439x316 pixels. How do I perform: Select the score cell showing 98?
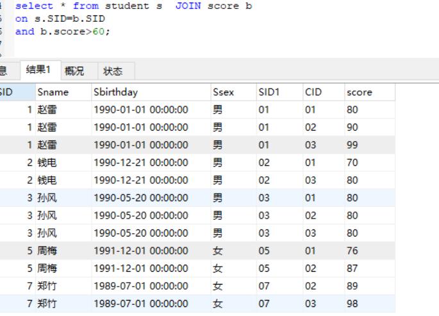tap(370, 304)
